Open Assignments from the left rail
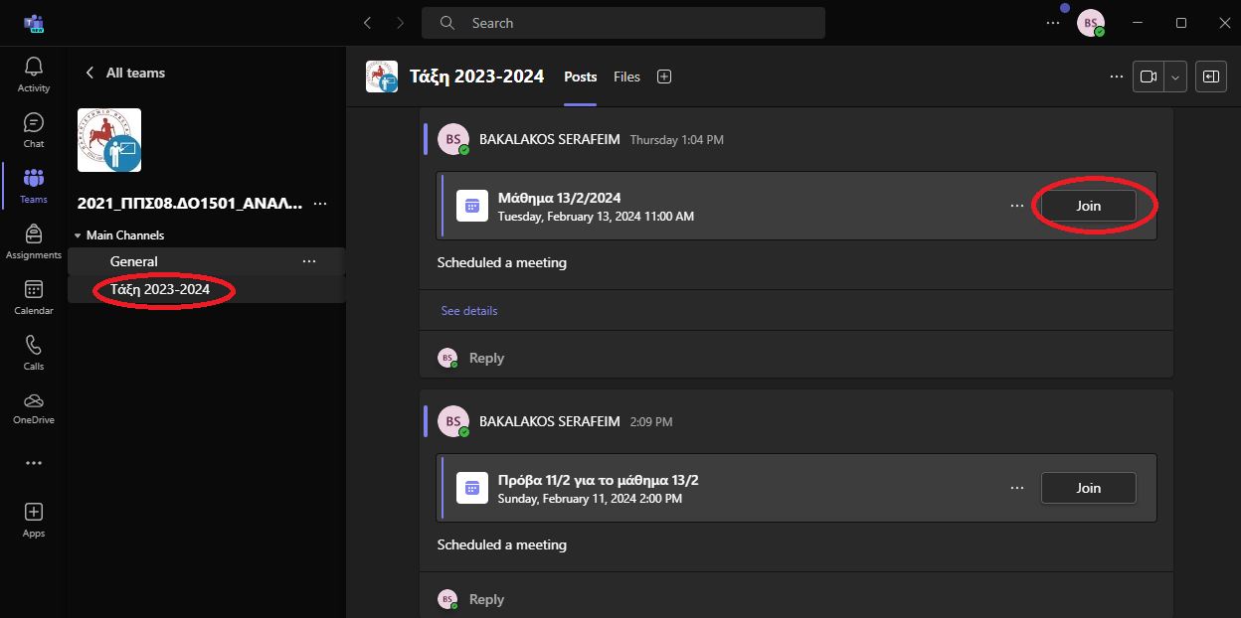This screenshot has height=618, width=1241. pos(34,241)
